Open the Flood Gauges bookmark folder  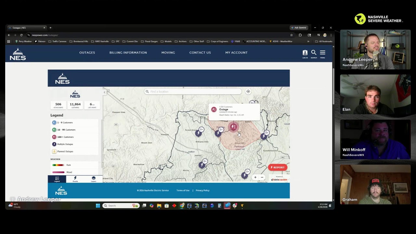coord(149,41)
